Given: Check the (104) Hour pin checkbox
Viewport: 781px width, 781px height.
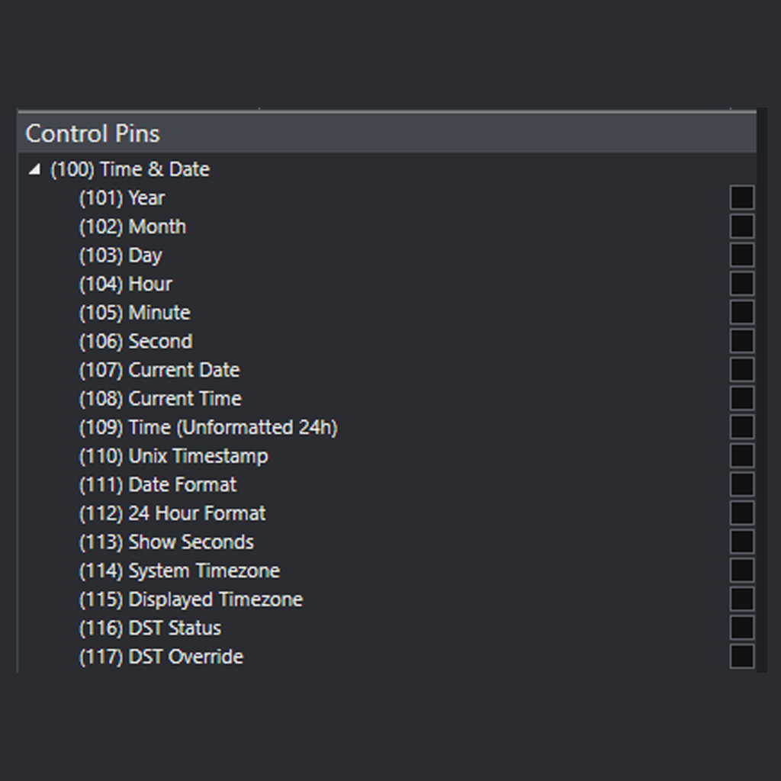Looking at the screenshot, I should (x=741, y=283).
